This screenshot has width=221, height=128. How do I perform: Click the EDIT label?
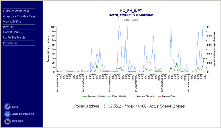pos(15,107)
